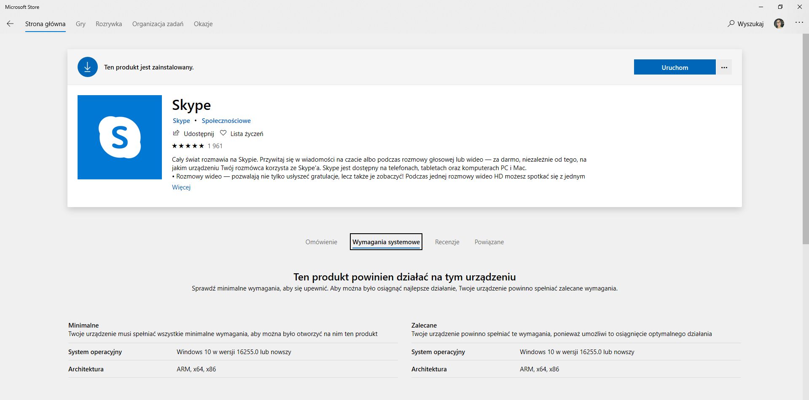
Task: Launch Skype with the Uruchom button
Action: [x=675, y=67]
